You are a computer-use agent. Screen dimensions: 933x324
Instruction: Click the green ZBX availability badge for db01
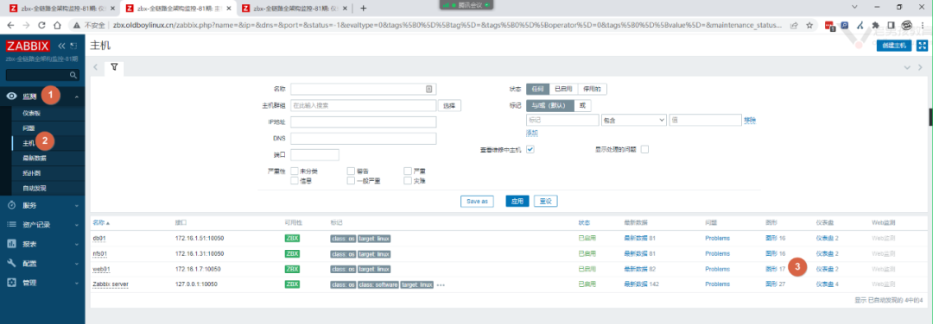pos(292,238)
